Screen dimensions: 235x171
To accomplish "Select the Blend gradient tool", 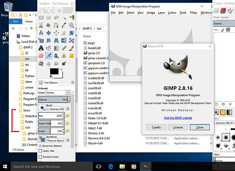I will (56, 48).
